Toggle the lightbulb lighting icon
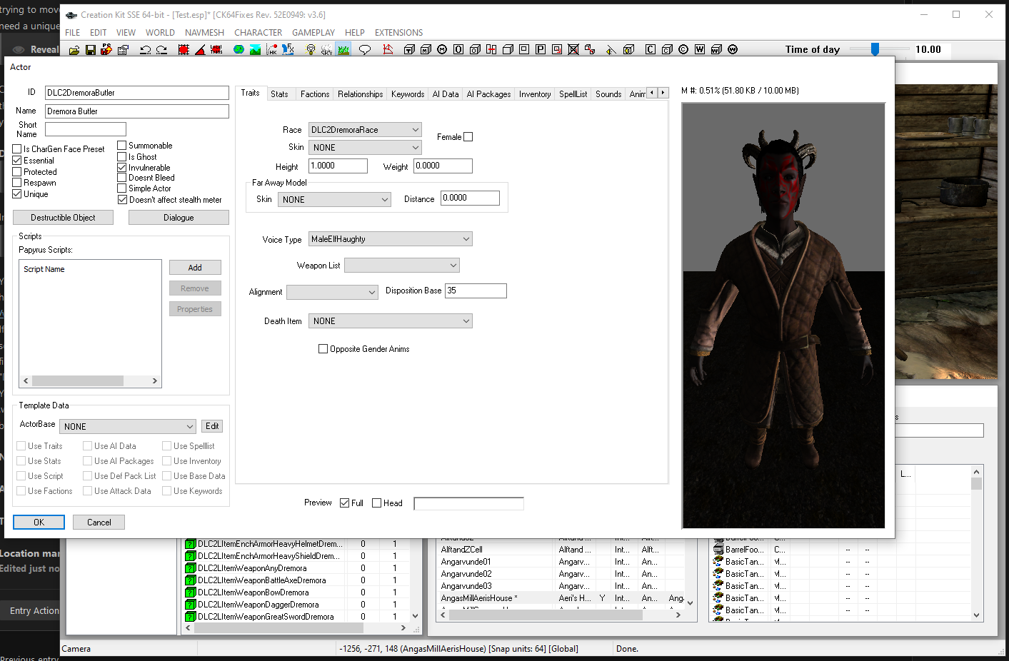1009x661 pixels. [311, 50]
